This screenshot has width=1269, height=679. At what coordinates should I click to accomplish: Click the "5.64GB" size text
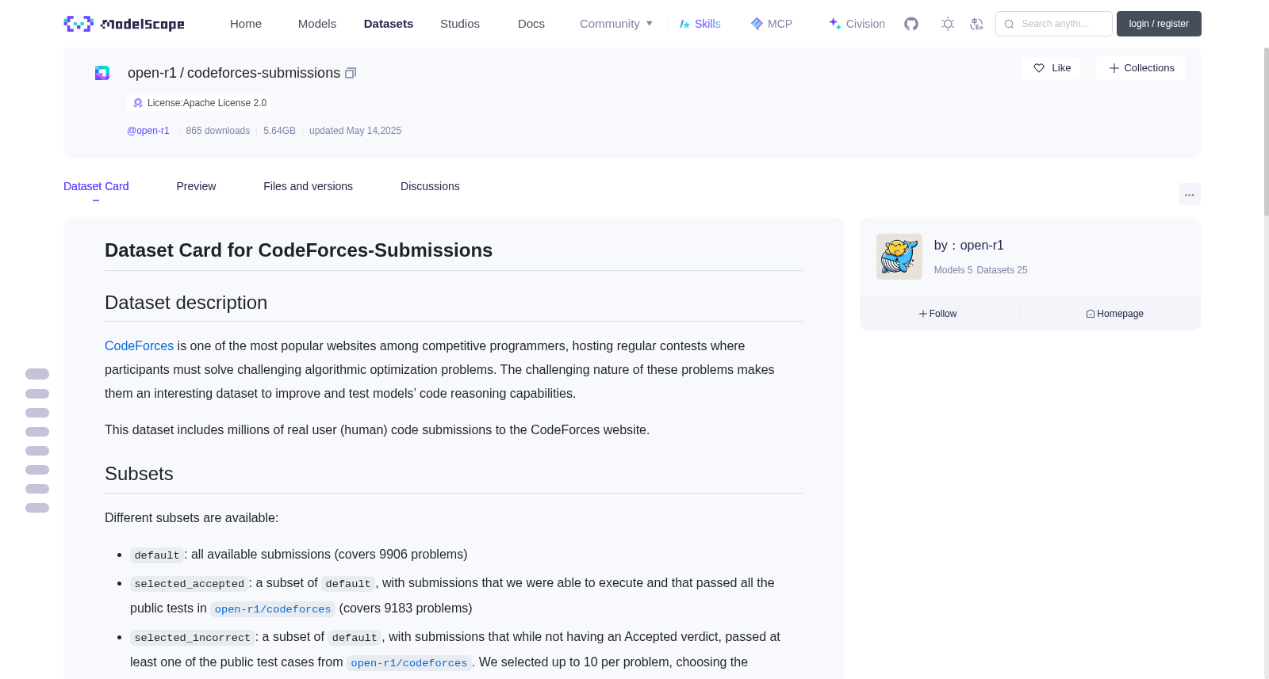click(279, 131)
